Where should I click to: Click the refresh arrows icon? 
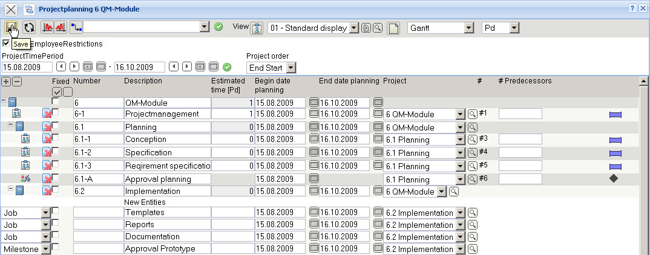(x=29, y=28)
